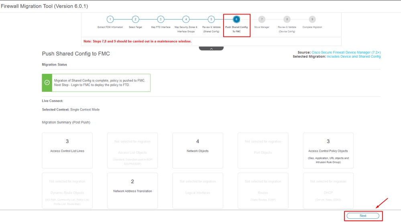Click the Live Connect label
This screenshot has height=222, width=401.
(53, 101)
